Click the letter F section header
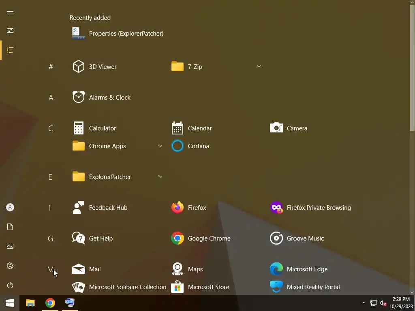The height and width of the screenshot is (311, 415). click(x=50, y=208)
